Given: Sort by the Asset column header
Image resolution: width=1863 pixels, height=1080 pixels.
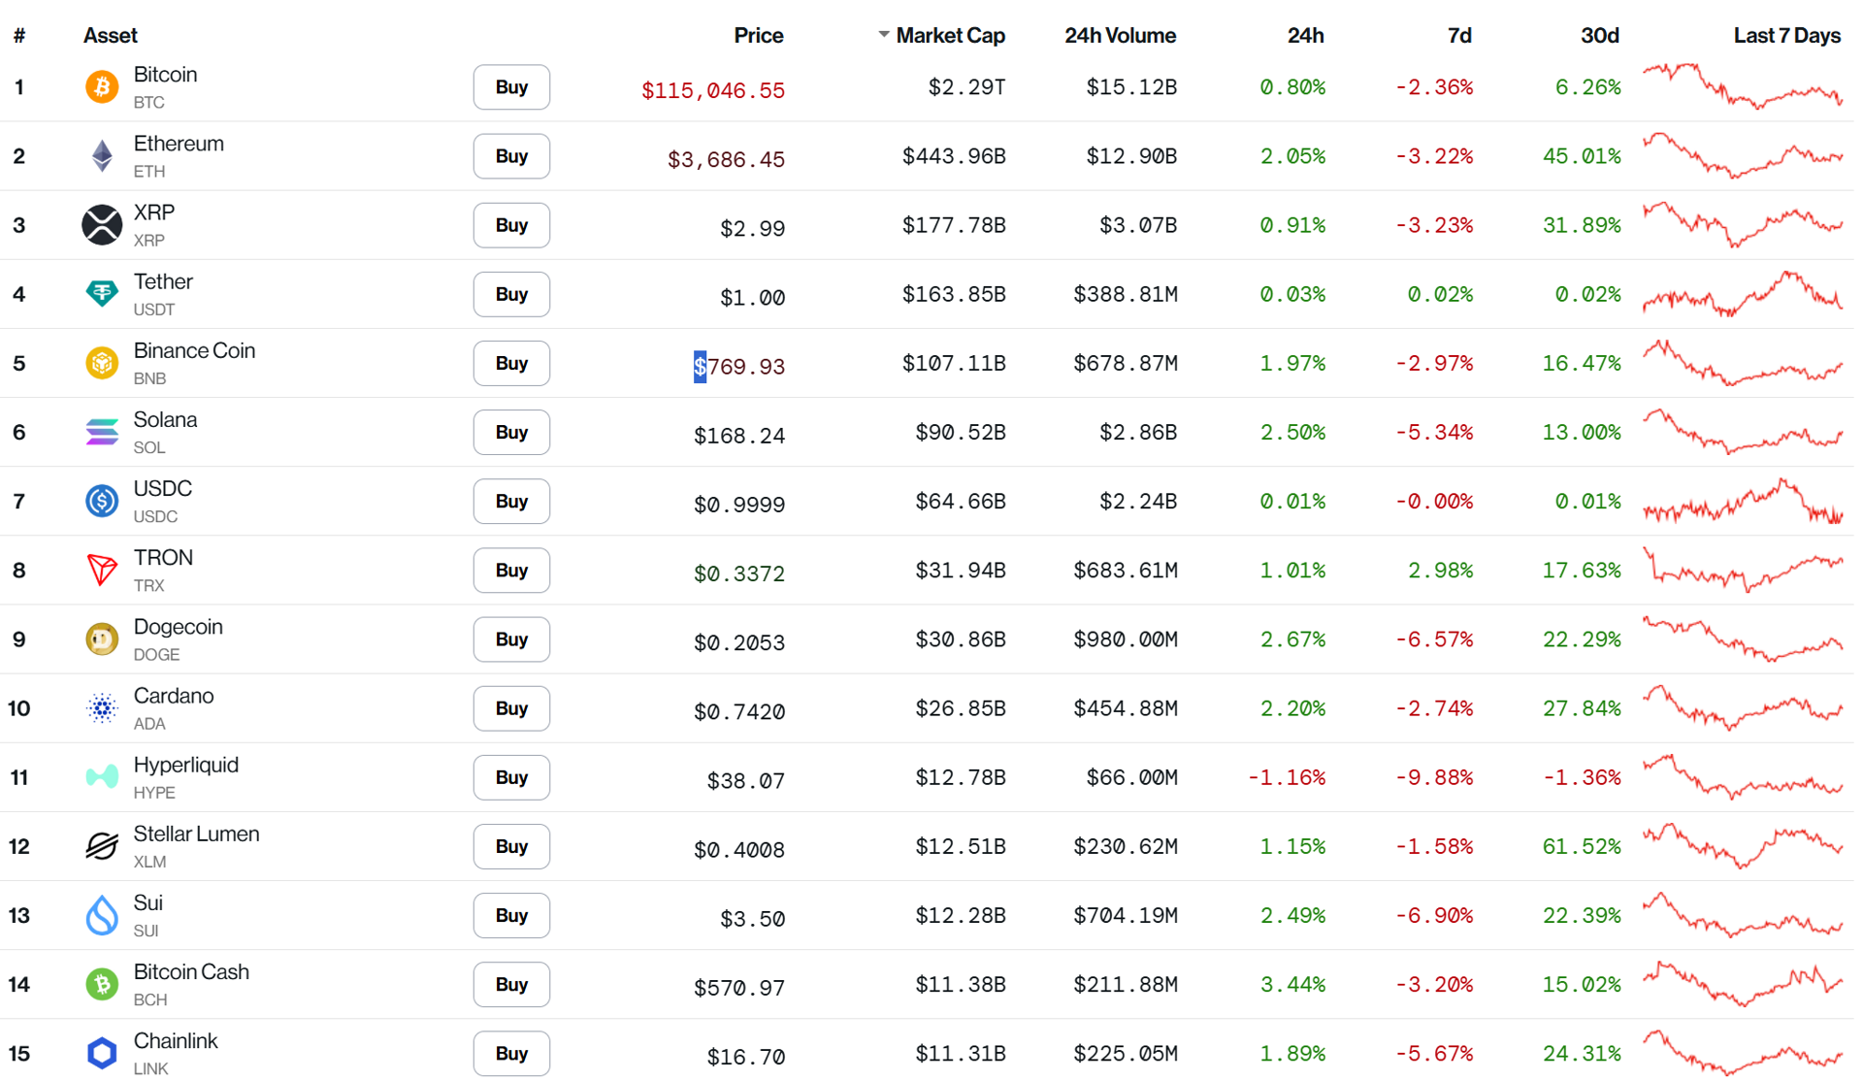Looking at the screenshot, I should [x=110, y=36].
